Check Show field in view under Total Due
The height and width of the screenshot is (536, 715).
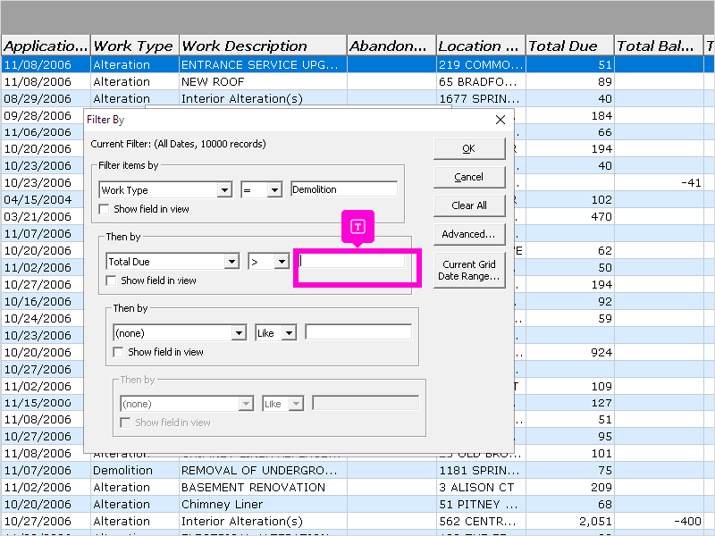coord(111,281)
